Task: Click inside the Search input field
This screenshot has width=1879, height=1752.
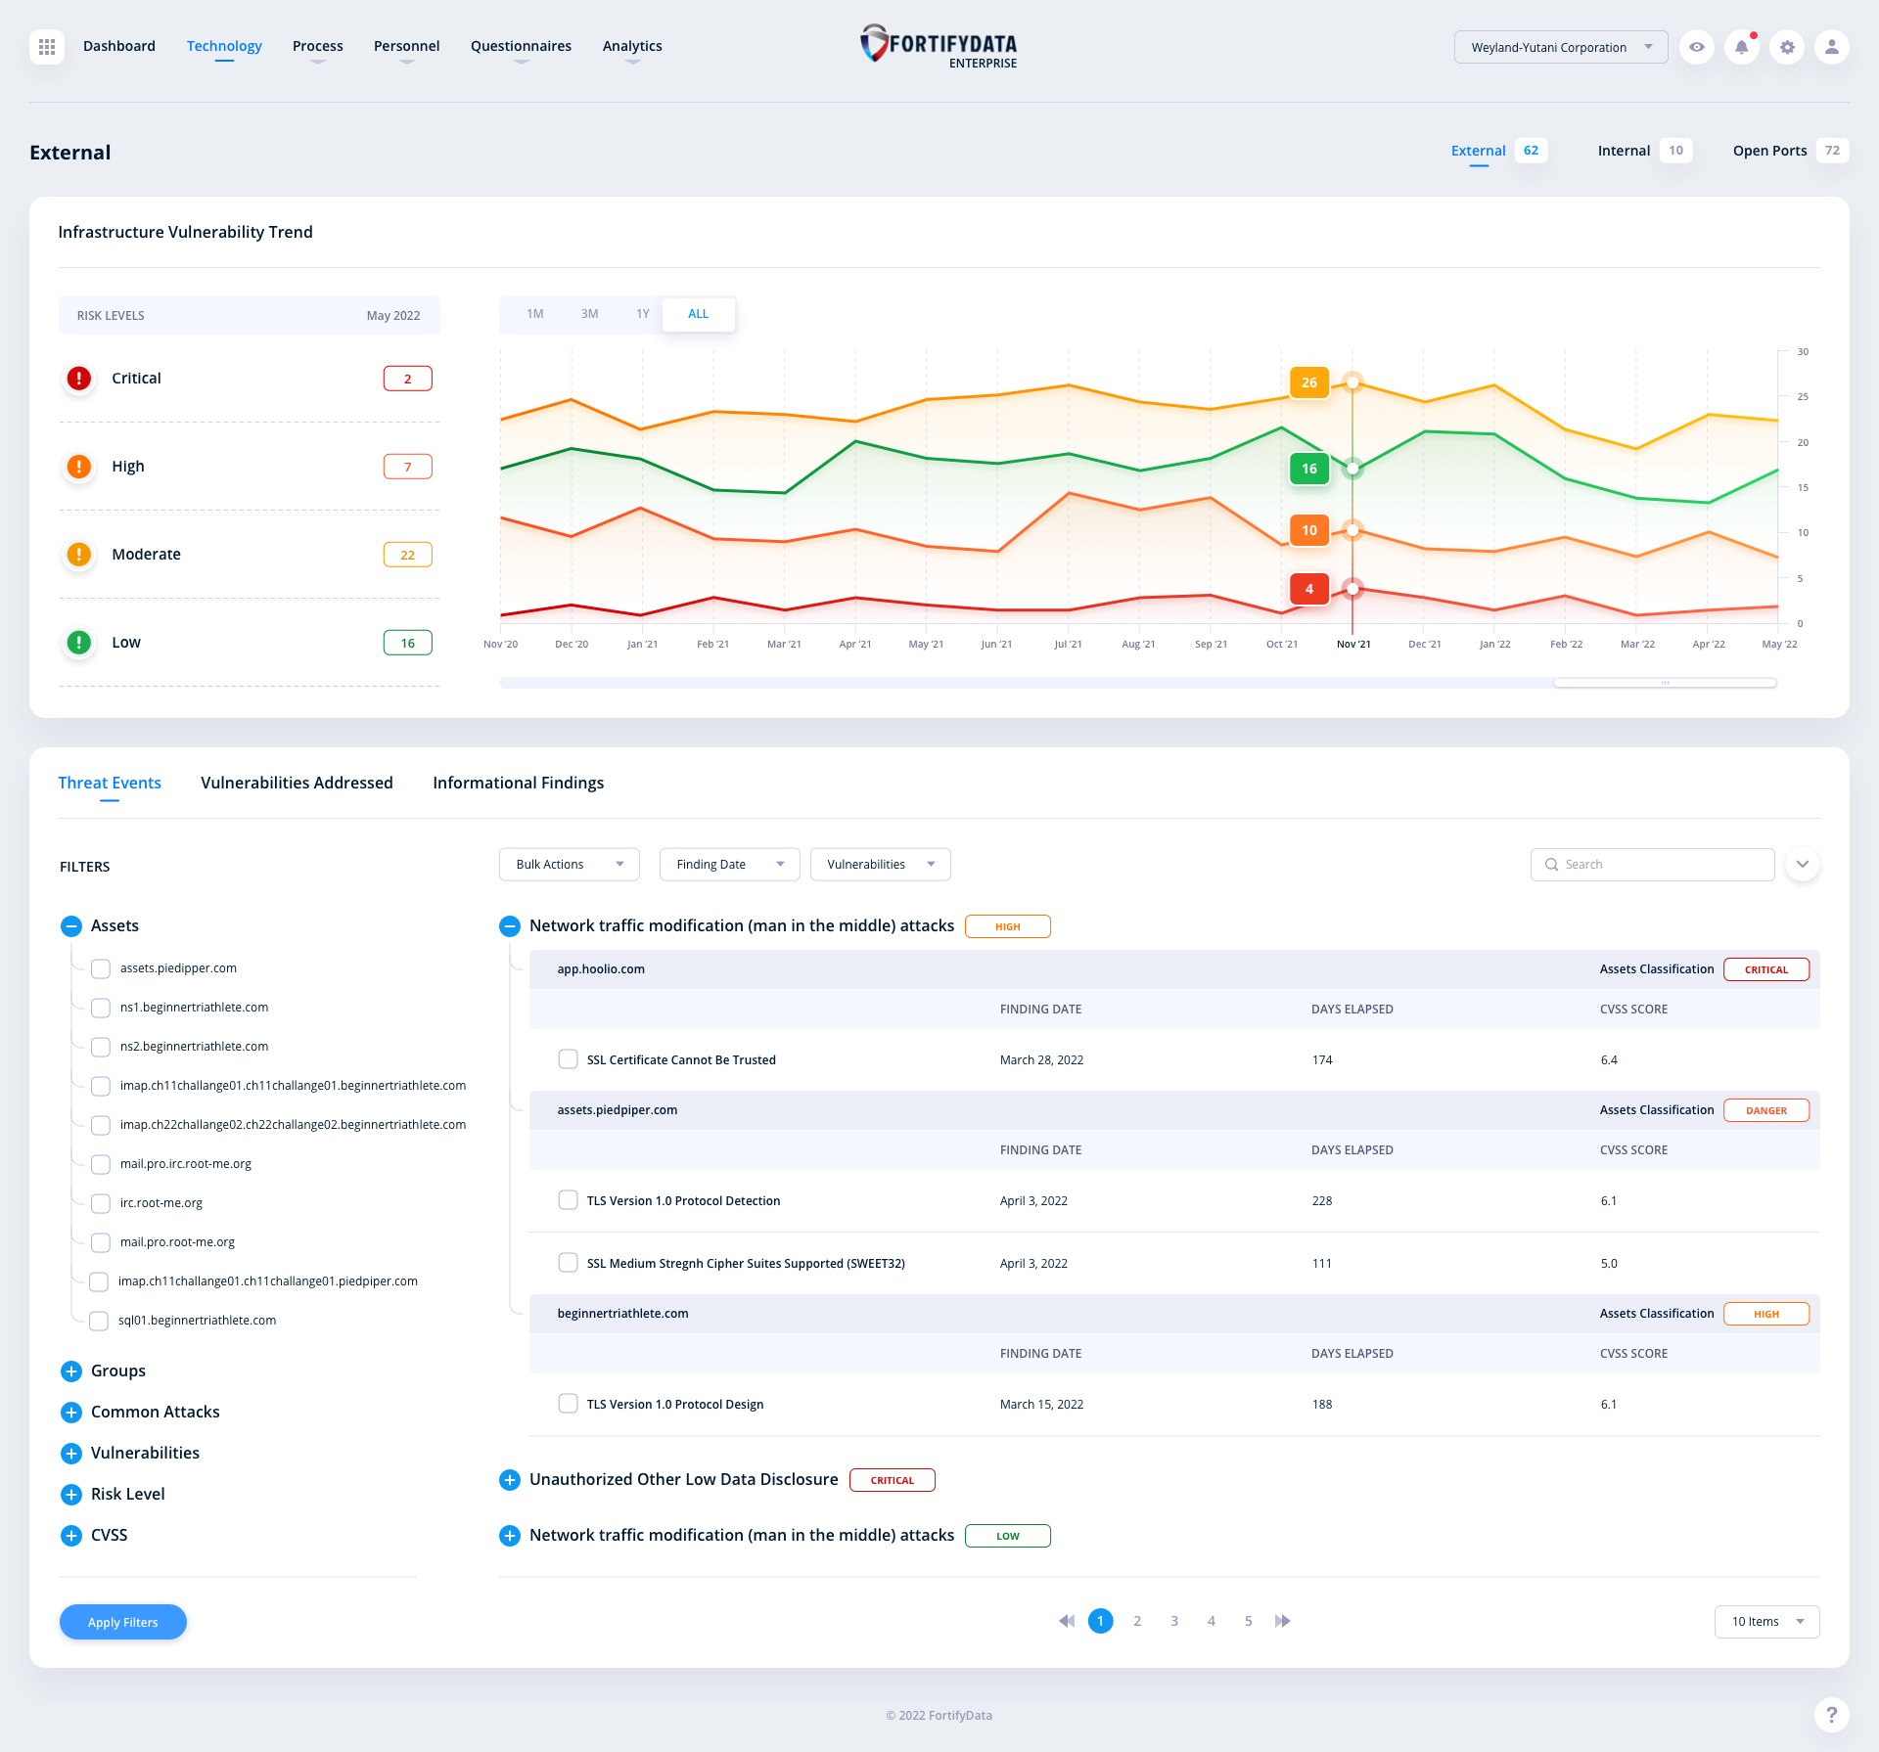Action: 1654,864
